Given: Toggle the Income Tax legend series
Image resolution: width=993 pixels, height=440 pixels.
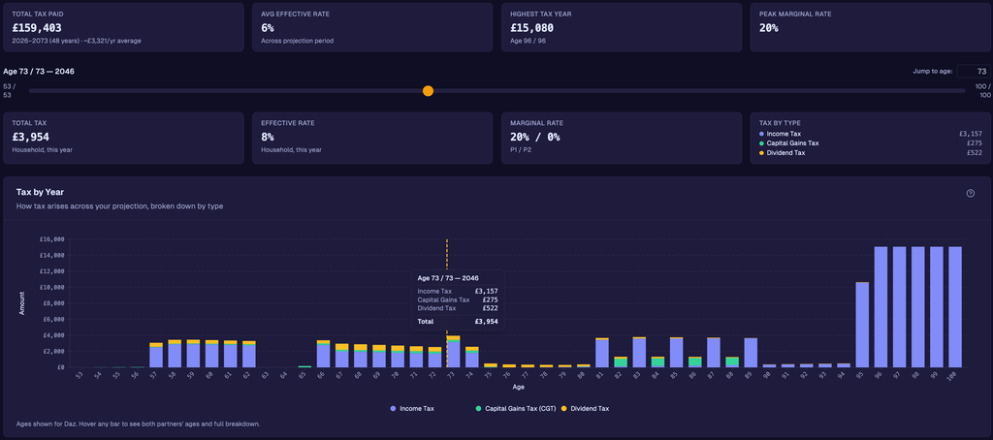Looking at the screenshot, I should pos(412,409).
